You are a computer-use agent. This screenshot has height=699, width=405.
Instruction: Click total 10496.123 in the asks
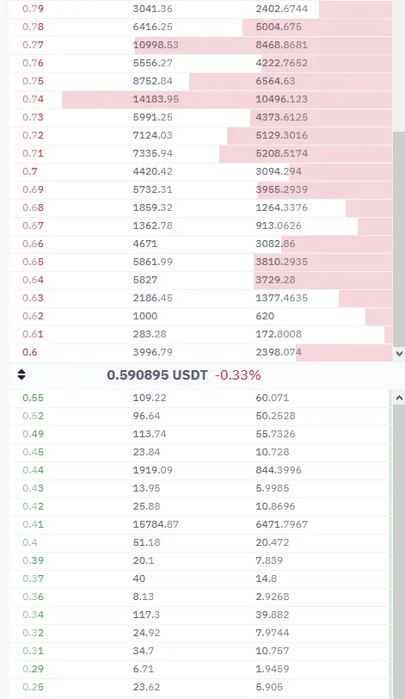[x=281, y=99]
